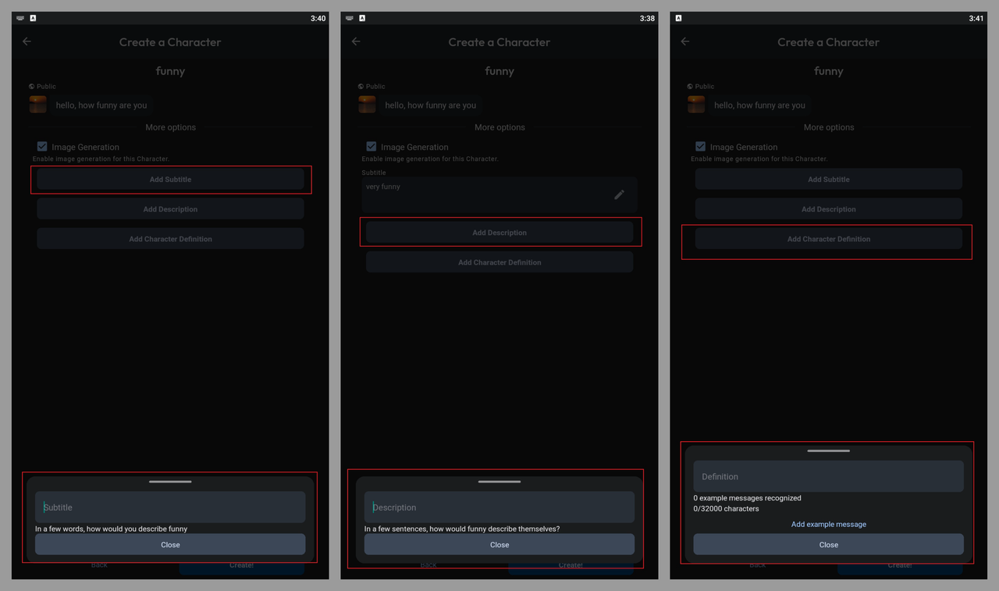Click the greeting 'hello, how funny are you' on 3:40 screen

coord(101,105)
